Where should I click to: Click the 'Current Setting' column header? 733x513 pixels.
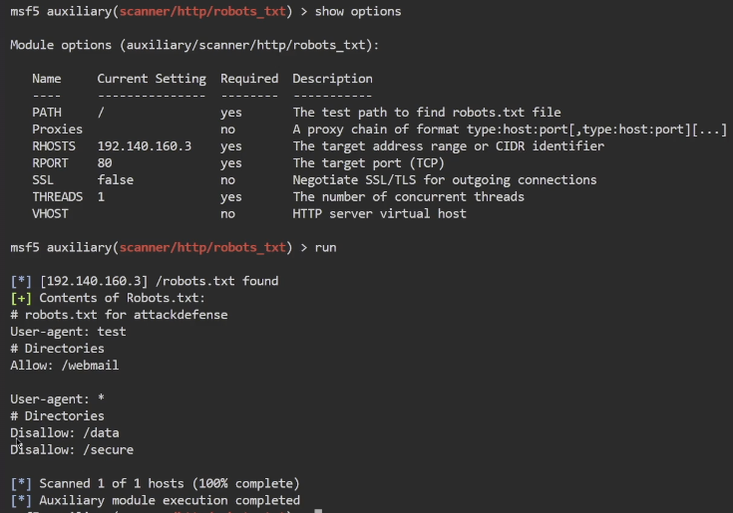point(152,79)
